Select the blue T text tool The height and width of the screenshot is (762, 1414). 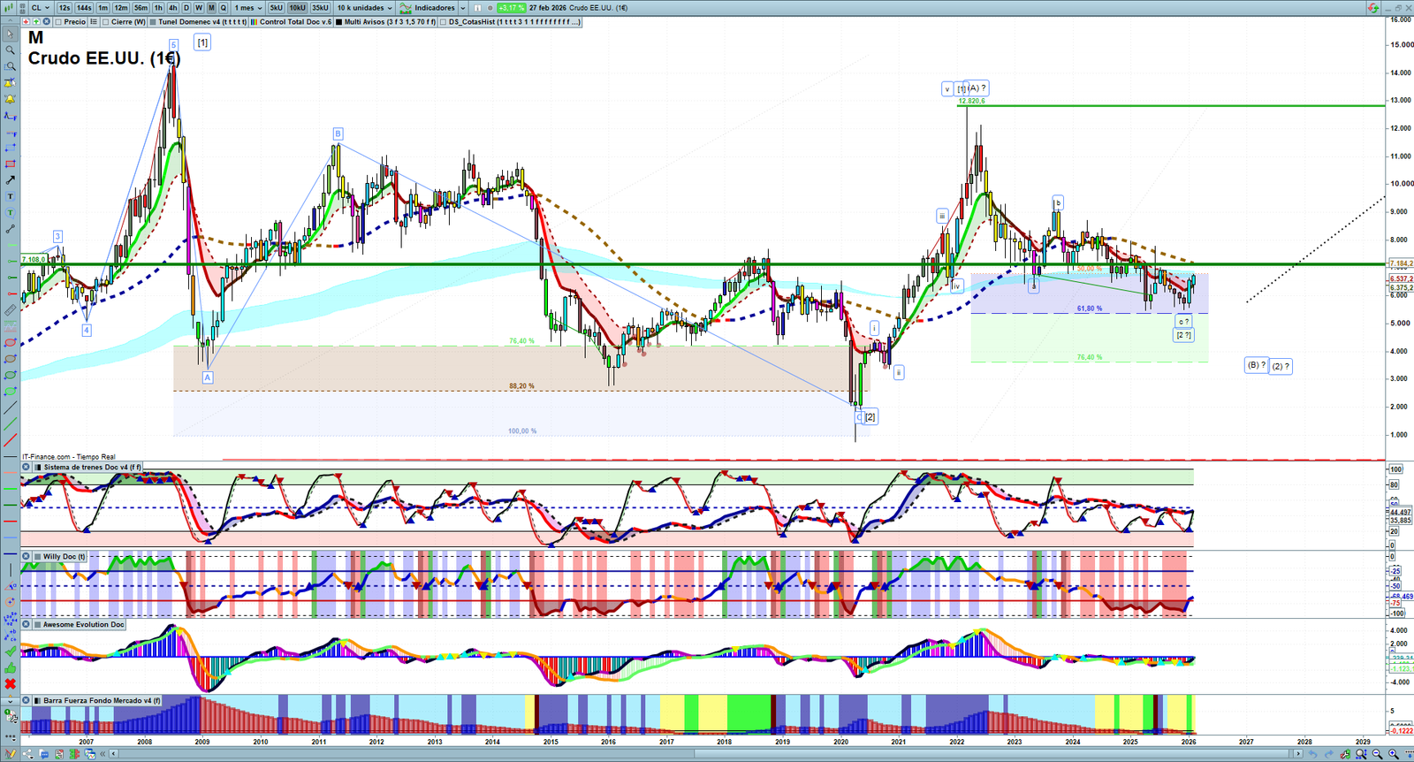(x=10, y=196)
